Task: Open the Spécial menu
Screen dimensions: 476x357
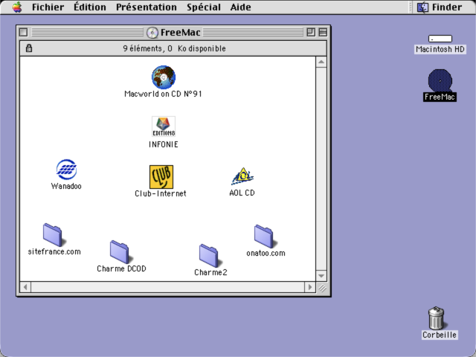Action: coord(204,7)
